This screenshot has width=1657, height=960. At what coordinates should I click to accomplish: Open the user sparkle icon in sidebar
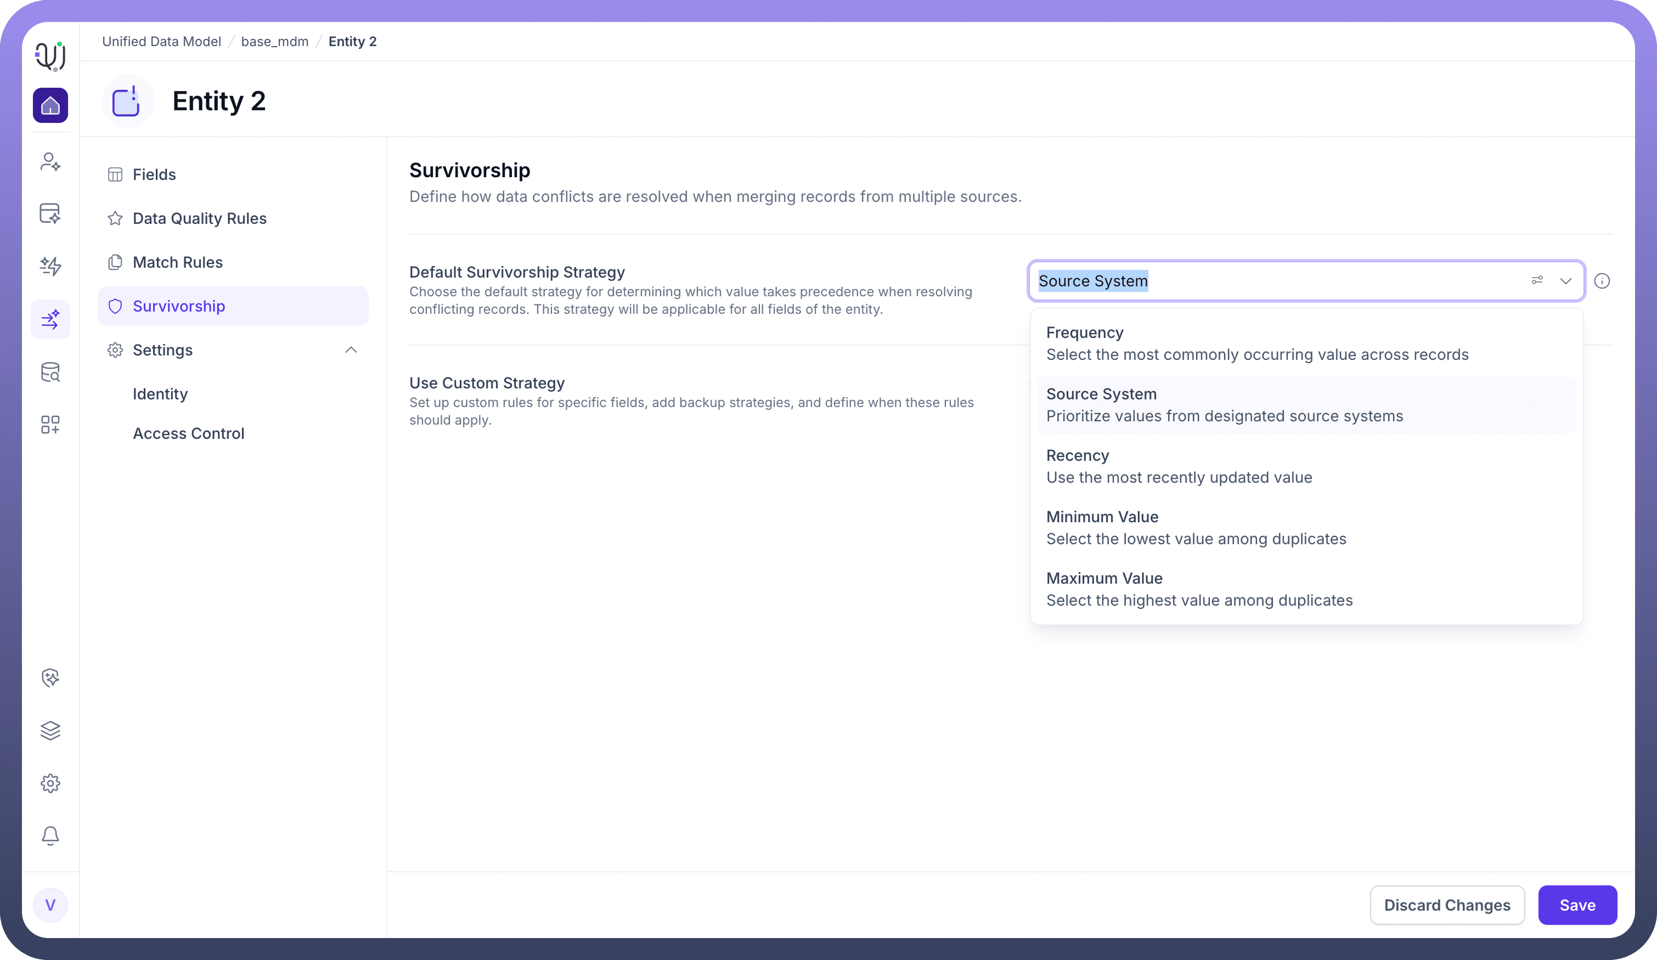coord(50,162)
